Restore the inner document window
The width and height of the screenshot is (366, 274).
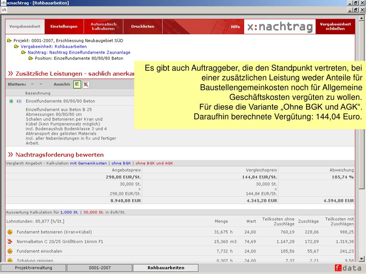pyautogui.click(x=356, y=10)
